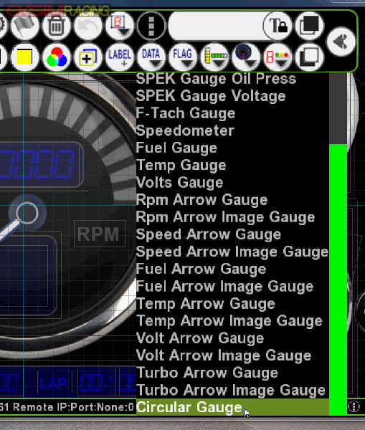Select Rpm Arrow Image Gauge
Screen dimensions: 365x430
coord(232,217)
